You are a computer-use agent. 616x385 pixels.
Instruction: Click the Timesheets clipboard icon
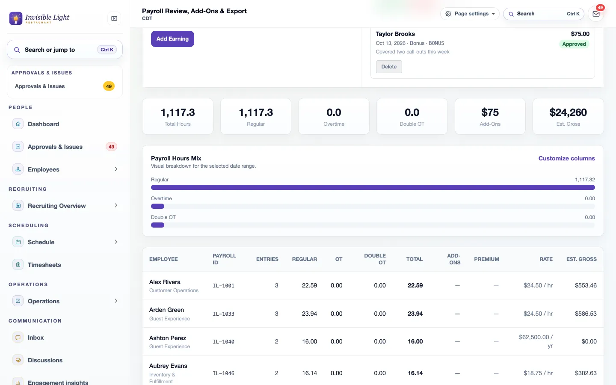18,265
